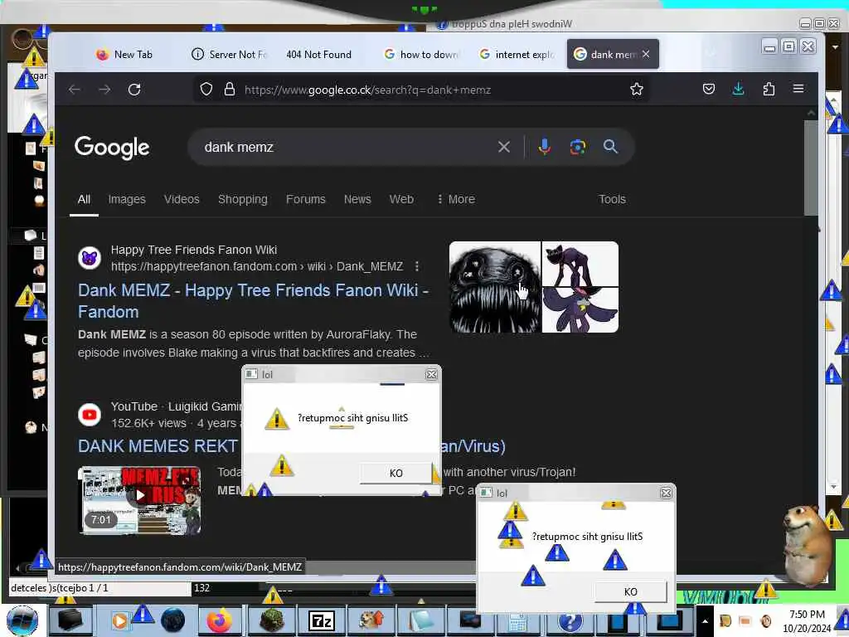Open the calculator taskbar icon

517,623
